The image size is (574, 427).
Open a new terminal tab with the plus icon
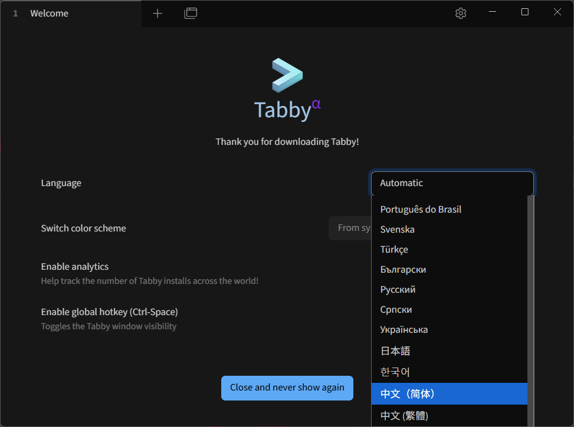pos(158,14)
